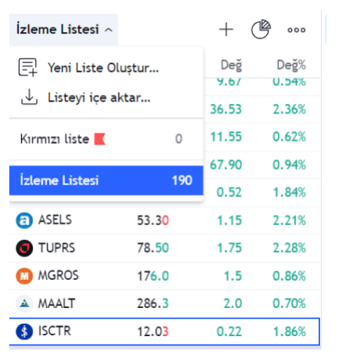Click the MGROS orange logo
342x362 pixels.
coord(24,276)
